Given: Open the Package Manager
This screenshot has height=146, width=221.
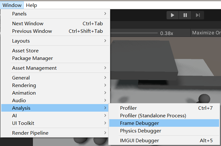Looking at the screenshot, I should (33, 58).
